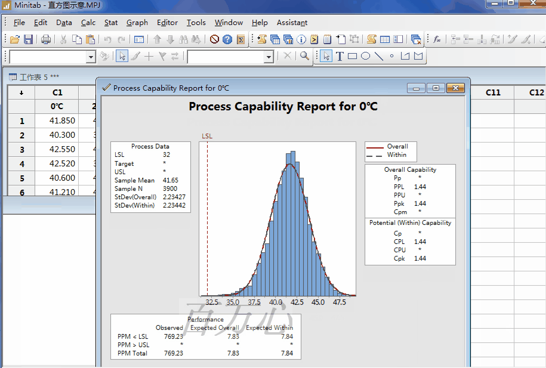Click the red Cancel circle icon
The image size is (546, 368).
click(x=214, y=39)
